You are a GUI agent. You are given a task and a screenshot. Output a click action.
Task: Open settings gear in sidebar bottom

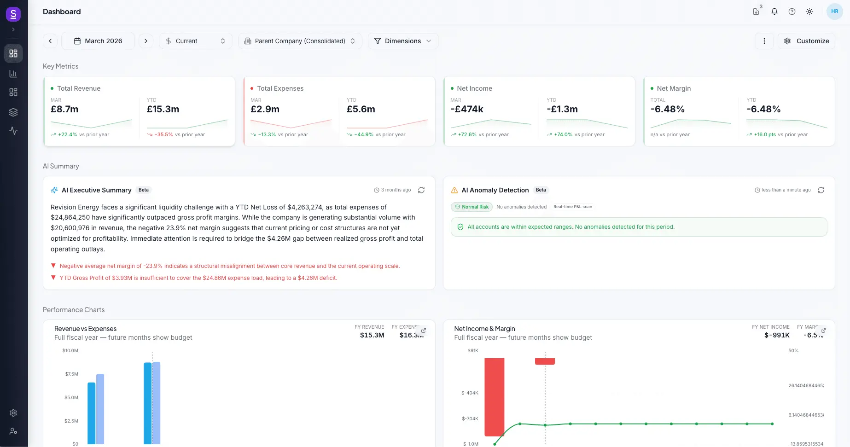[x=13, y=413]
